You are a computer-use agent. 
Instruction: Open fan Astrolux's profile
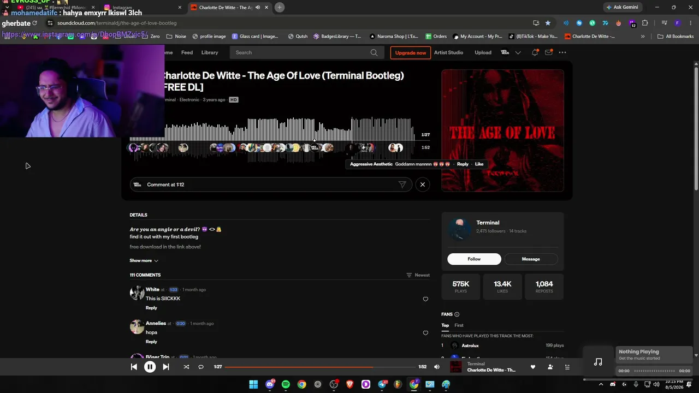point(470,346)
